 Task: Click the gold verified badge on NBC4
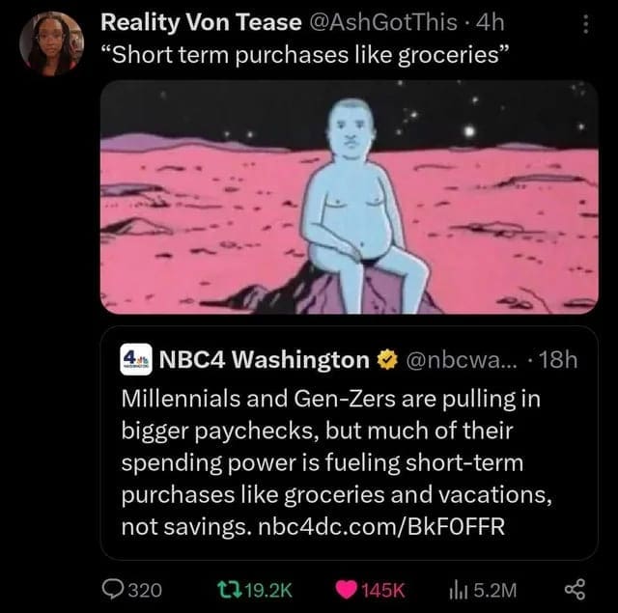tap(384, 362)
